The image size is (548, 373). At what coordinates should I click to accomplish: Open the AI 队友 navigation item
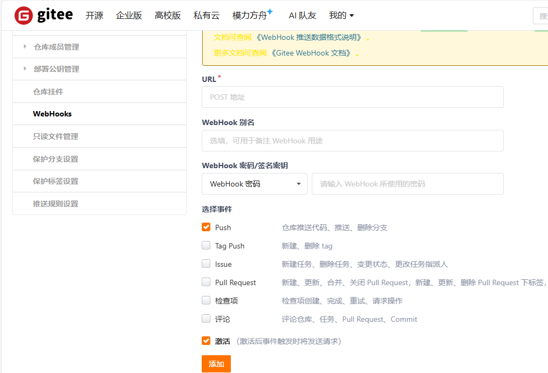tap(303, 16)
